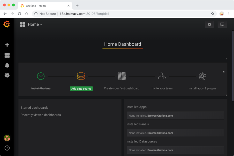Close the Grafana - Home tab
Viewport: 234px width, 156px height.
tap(68, 6)
